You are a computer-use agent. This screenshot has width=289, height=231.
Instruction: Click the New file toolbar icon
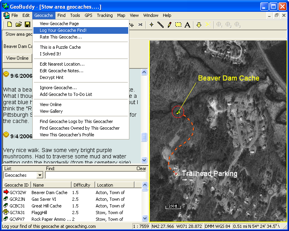point(9,24)
